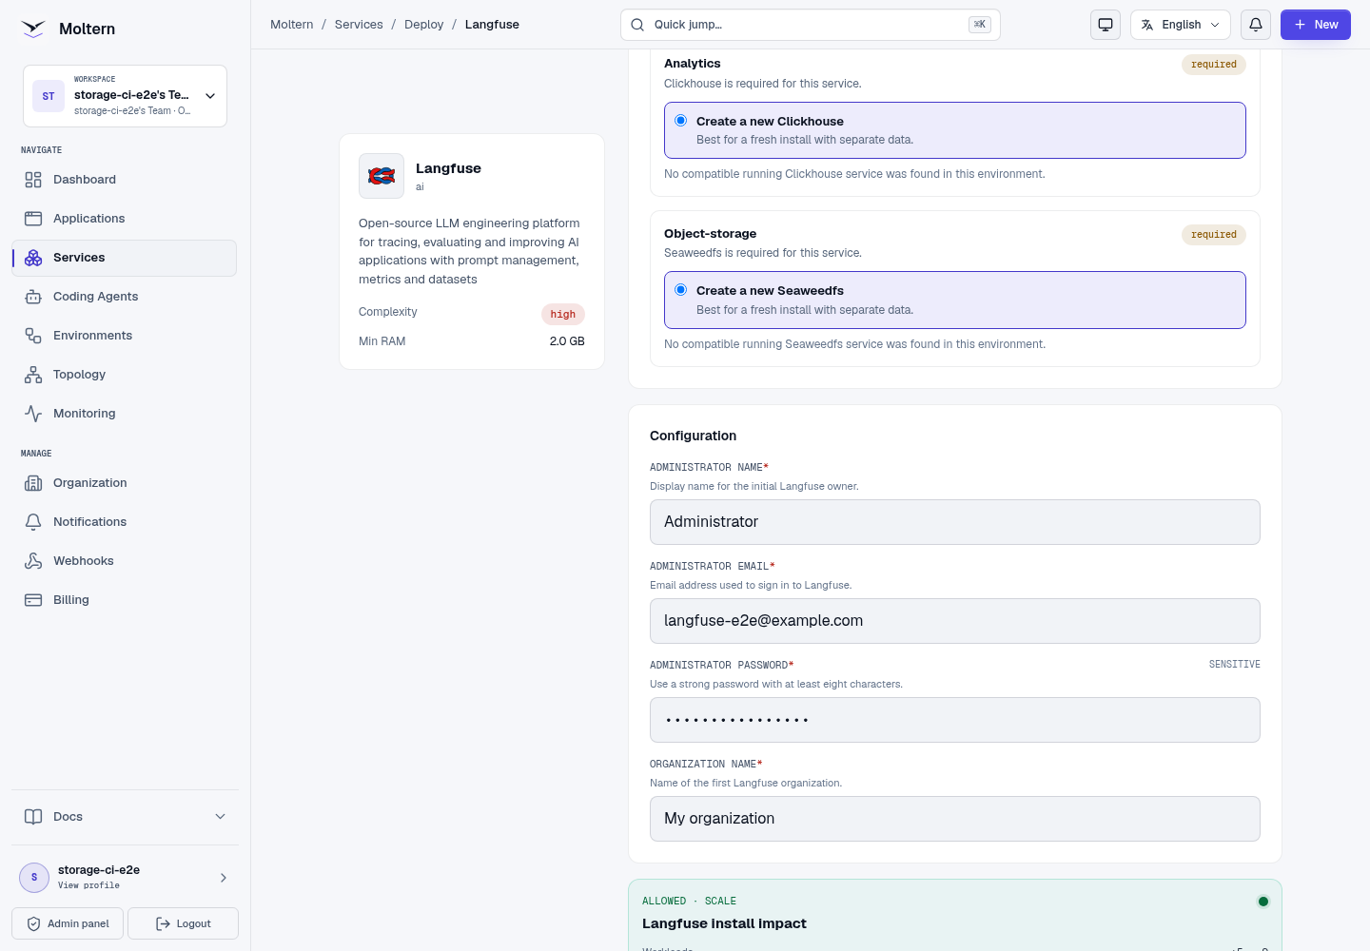Screen dimensions: 1370x951
Task: Click the Monitoring pulse icon
Action: pos(33,414)
